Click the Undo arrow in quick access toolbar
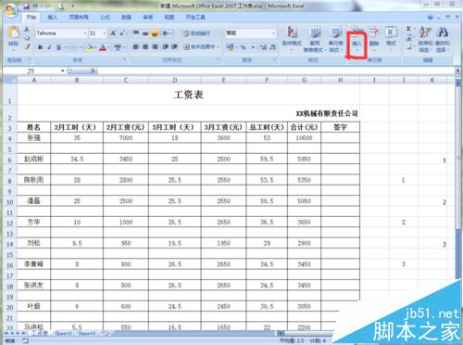Image resolution: width=463 pixels, height=345 pixels. point(36,6)
